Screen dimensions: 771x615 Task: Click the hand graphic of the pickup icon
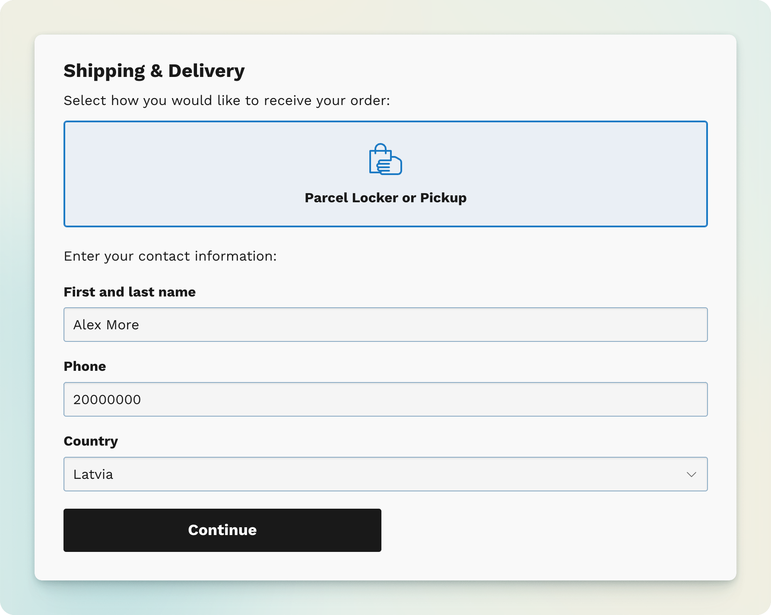(389, 166)
